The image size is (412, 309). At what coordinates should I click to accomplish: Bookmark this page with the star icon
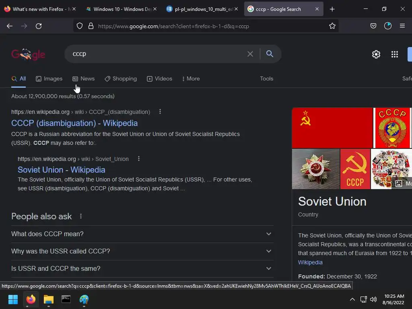coord(332,26)
